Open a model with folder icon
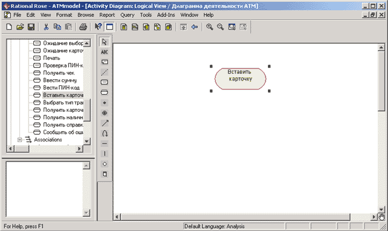 point(20,27)
